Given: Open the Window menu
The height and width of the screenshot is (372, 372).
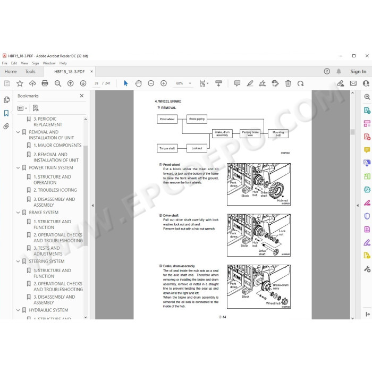Looking at the screenshot, I should coord(49,63).
